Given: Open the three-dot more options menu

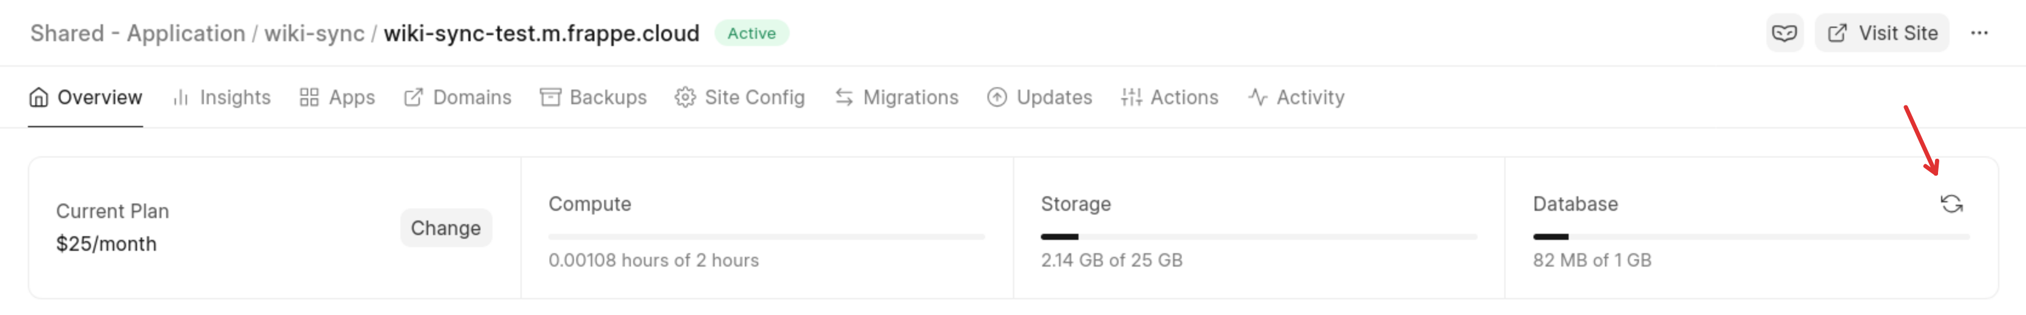Looking at the screenshot, I should pos(1979,34).
